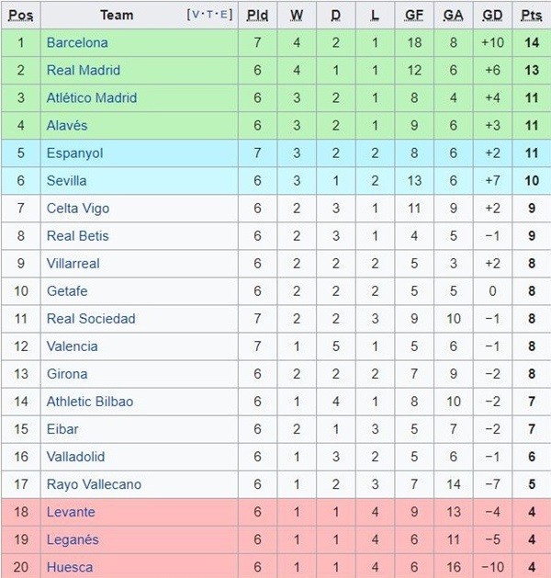This screenshot has width=551, height=578.
Task: Click the Rayo Vallecano link
Action: click(x=94, y=483)
